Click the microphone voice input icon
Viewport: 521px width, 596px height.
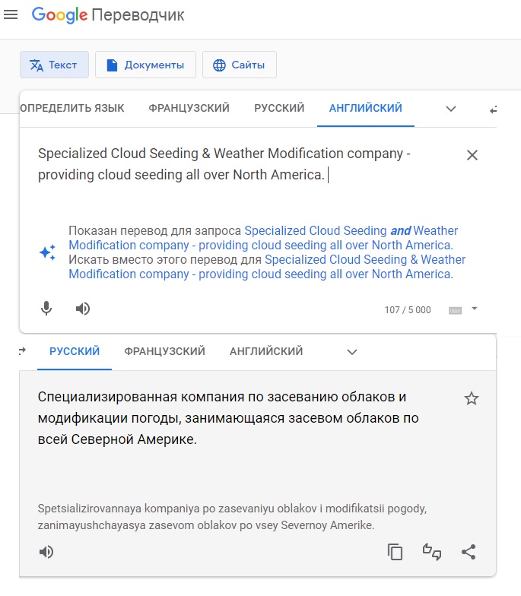[x=46, y=309]
